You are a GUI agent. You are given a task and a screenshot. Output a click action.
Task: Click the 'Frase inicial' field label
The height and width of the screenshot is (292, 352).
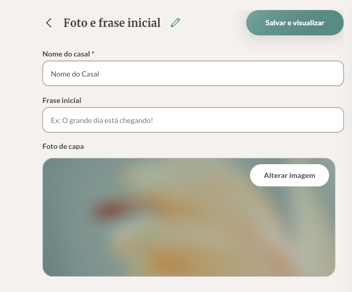pyautogui.click(x=62, y=100)
